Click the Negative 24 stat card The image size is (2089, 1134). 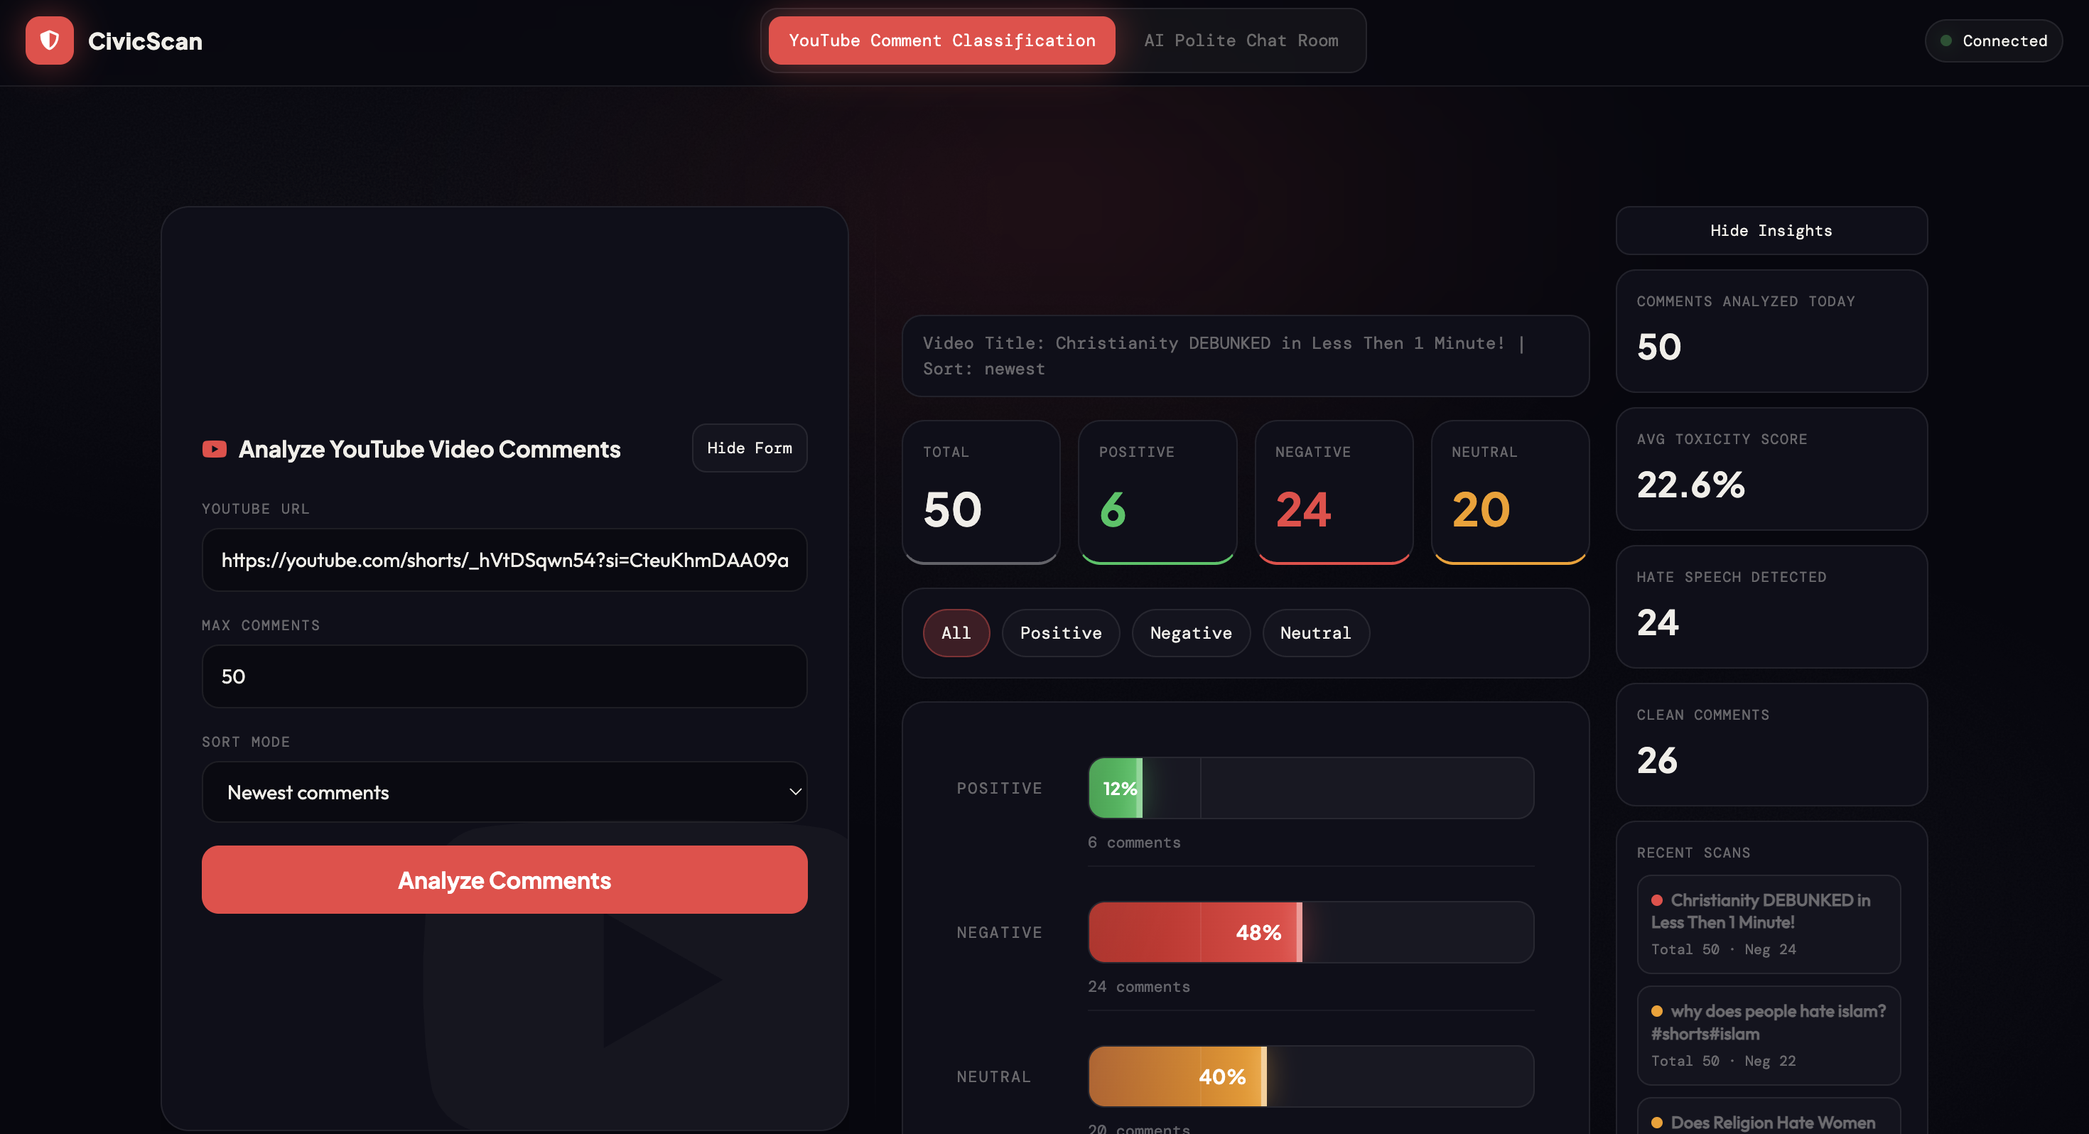(1334, 492)
